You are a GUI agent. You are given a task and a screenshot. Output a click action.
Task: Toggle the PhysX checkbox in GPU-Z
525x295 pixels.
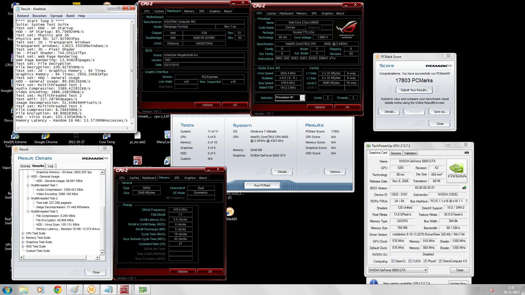click(x=425, y=261)
